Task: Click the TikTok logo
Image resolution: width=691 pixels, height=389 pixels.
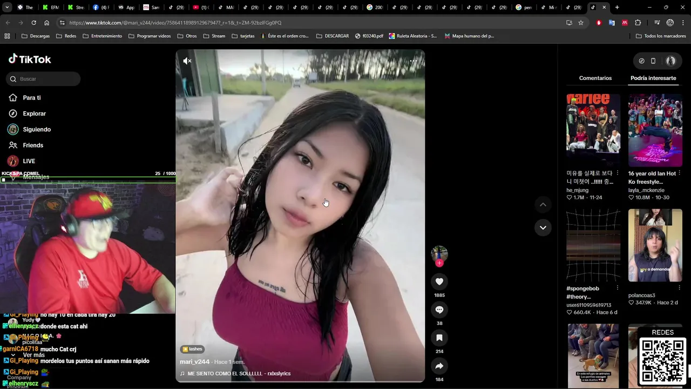Action: click(30, 59)
